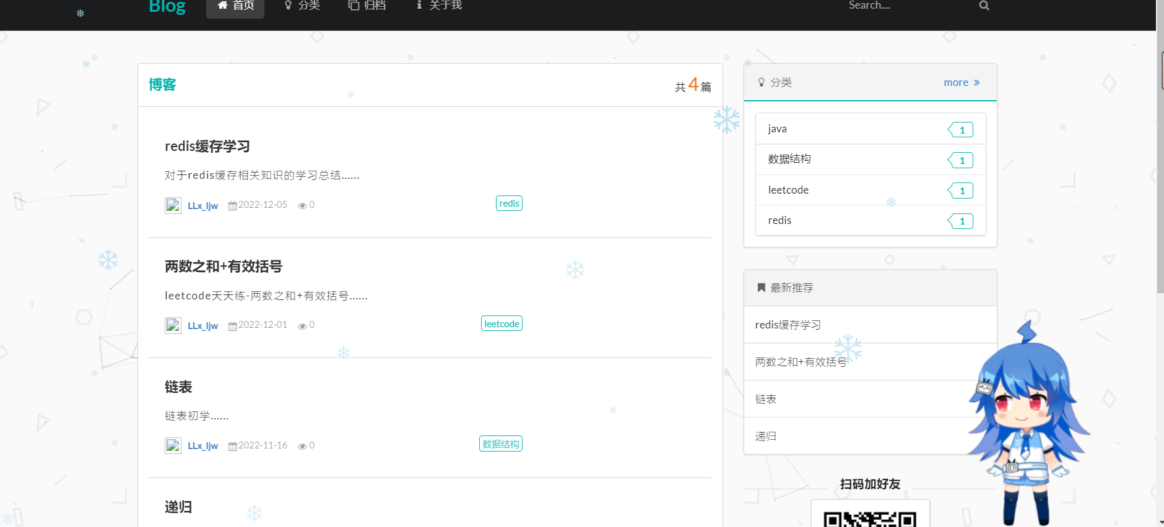Click count badge for leetcode category

point(960,191)
